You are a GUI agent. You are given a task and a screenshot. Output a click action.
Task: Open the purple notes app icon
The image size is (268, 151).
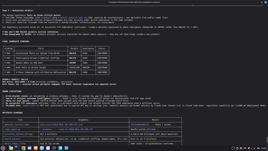click(x=48, y=148)
